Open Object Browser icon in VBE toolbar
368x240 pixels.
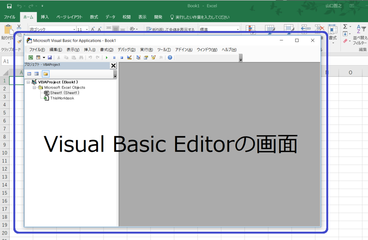tap(153, 57)
